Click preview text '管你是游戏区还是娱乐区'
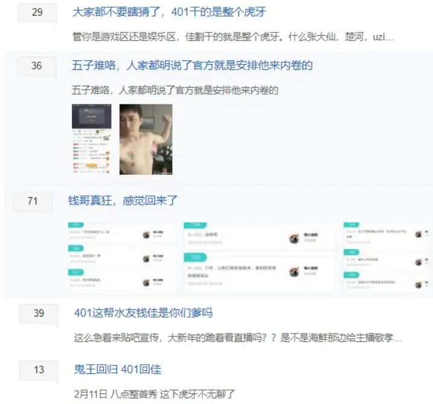The width and height of the screenshot is (433, 404). [x=124, y=37]
